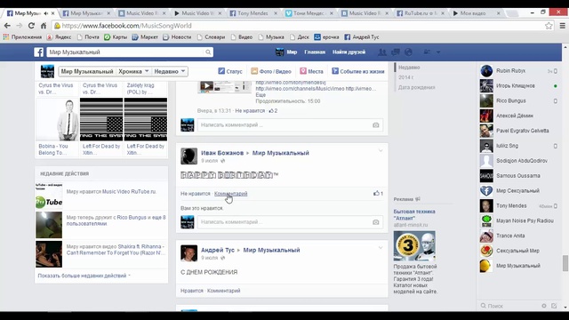Open privacy shortcuts icon in header
This screenshot has width=569, height=320.
tap(427, 52)
